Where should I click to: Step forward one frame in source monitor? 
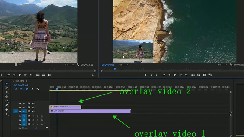[x=26, y=75]
